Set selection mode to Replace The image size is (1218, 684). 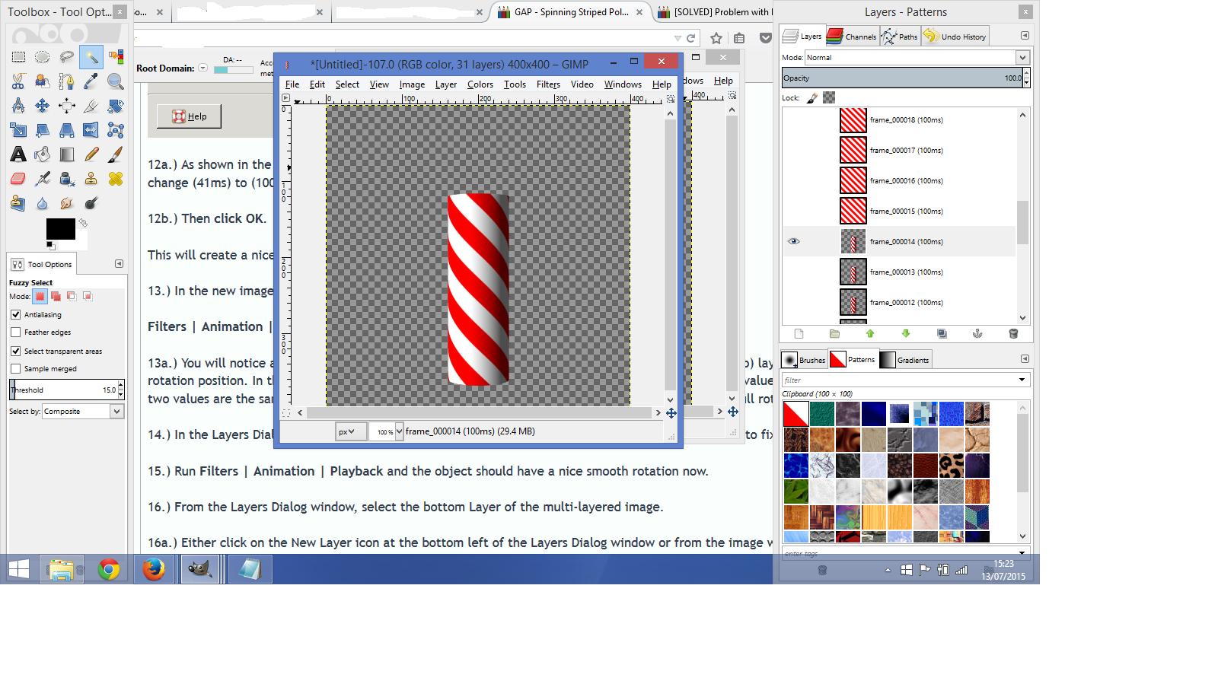point(40,296)
